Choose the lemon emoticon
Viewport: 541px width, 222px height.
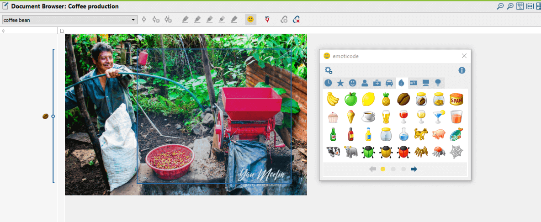[x=368, y=99]
